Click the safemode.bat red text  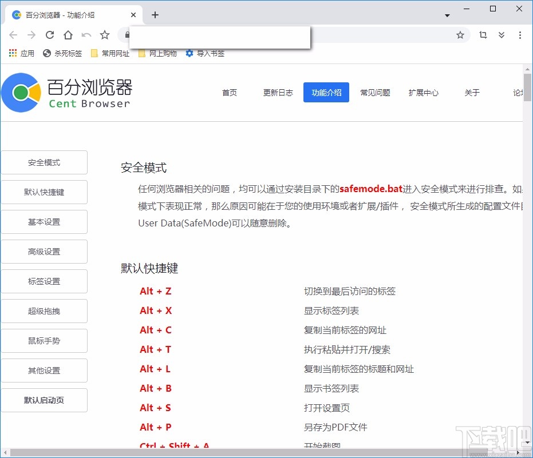(371, 189)
